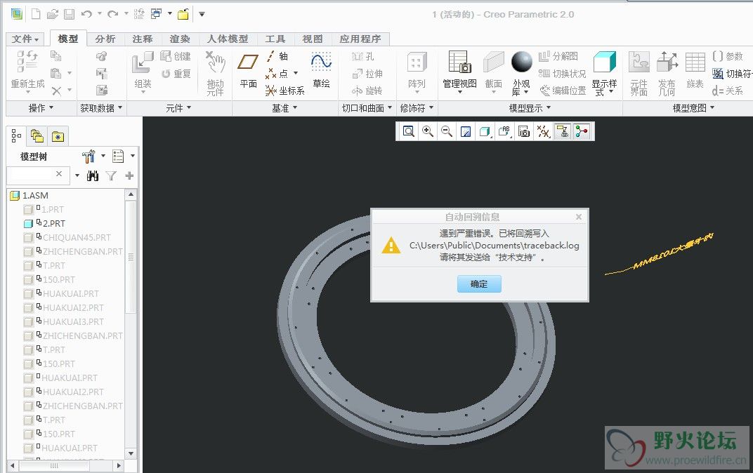Click the Zoom In magnifier icon
Screen dimensions: 753x473
pos(427,131)
